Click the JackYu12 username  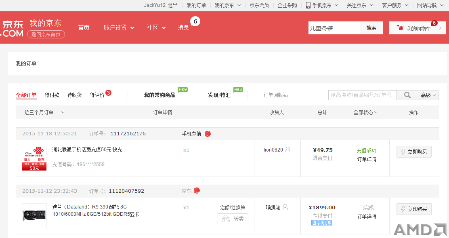point(155,5)
